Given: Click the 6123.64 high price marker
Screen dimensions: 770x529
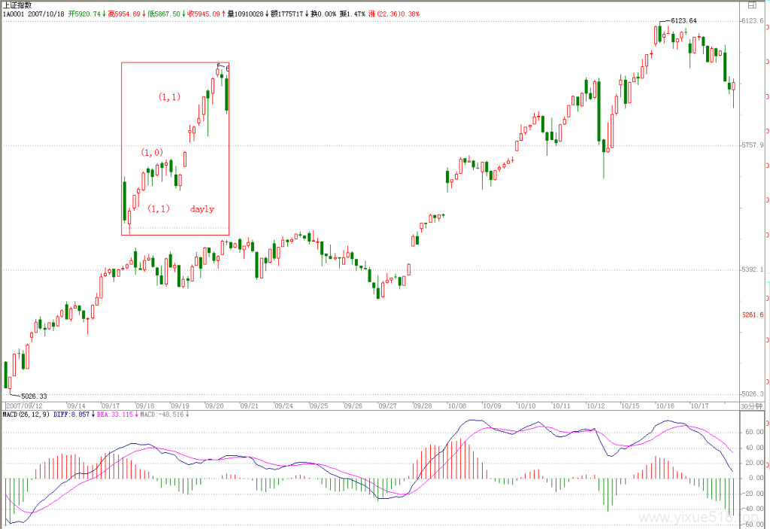Looking at the screenshot, I should [684, 20].
